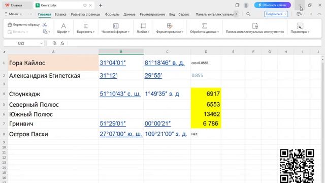Viewport: 325px width, 183px height.
Task: Click the Select All corner of the grid
Action: point(4,52)
